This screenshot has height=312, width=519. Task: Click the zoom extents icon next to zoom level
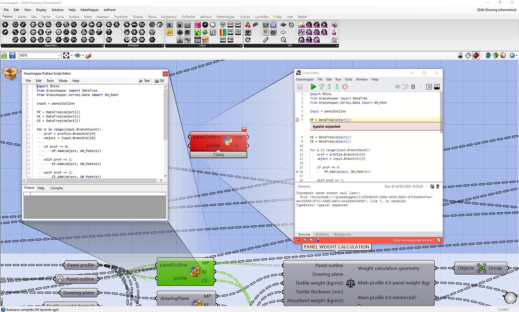pos(67,55)
